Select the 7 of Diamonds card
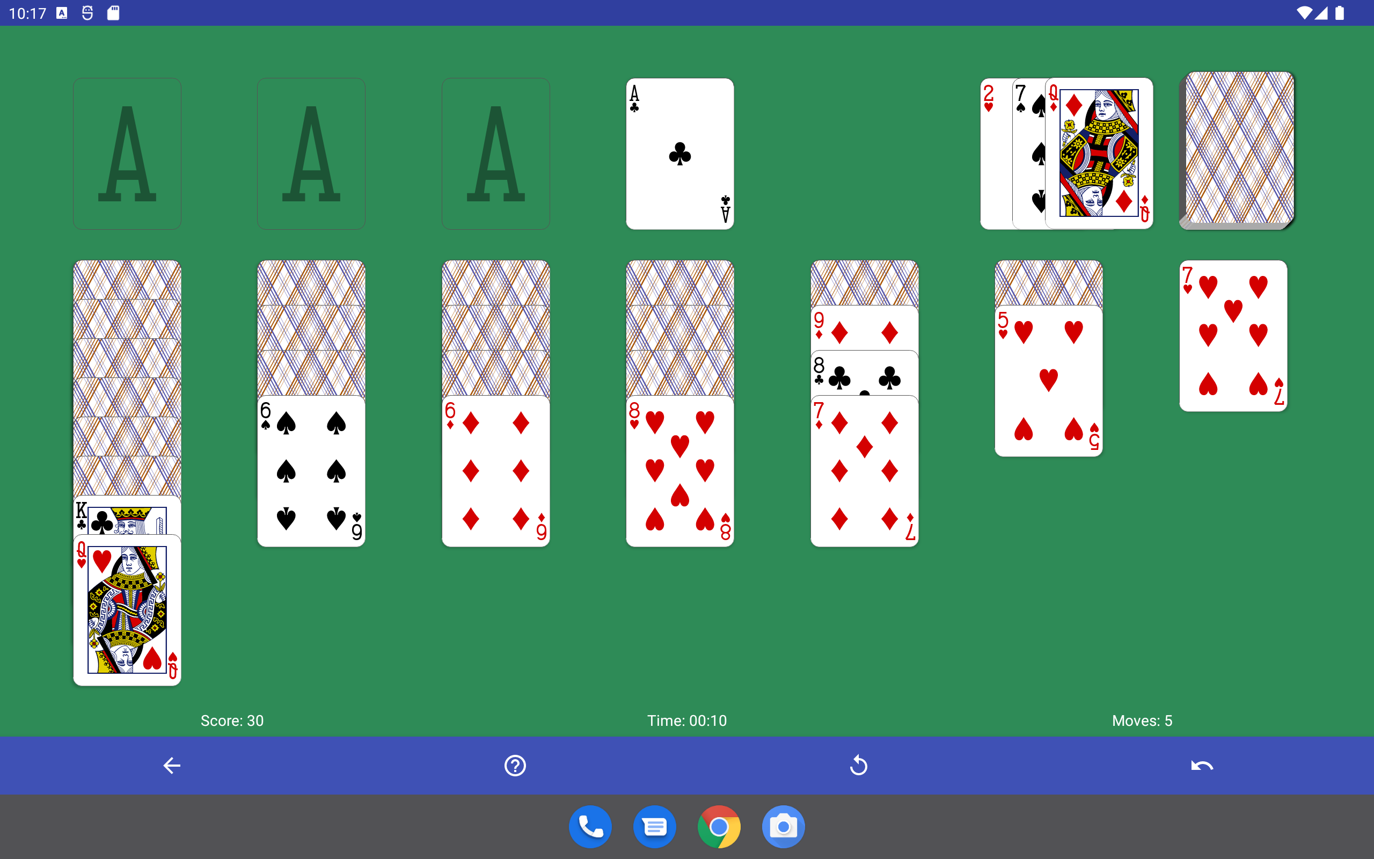 (864, 471)
